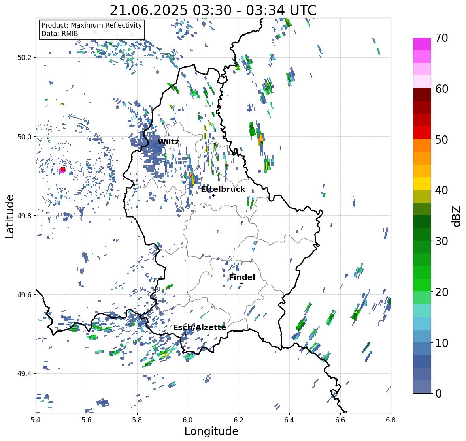Select the Findel city label

[x=242, y=277]
